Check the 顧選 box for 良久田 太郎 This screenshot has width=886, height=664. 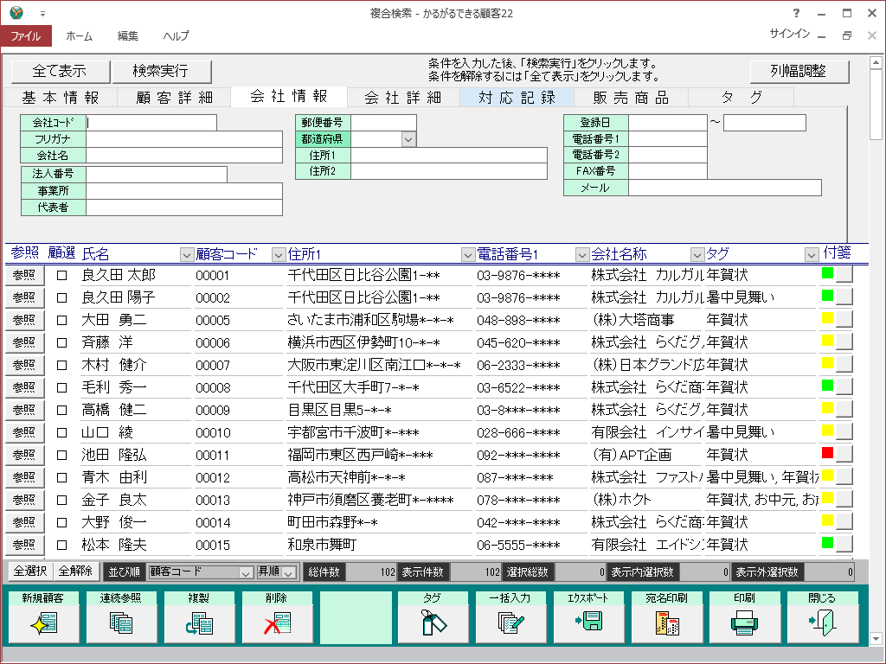pos(62,276)
